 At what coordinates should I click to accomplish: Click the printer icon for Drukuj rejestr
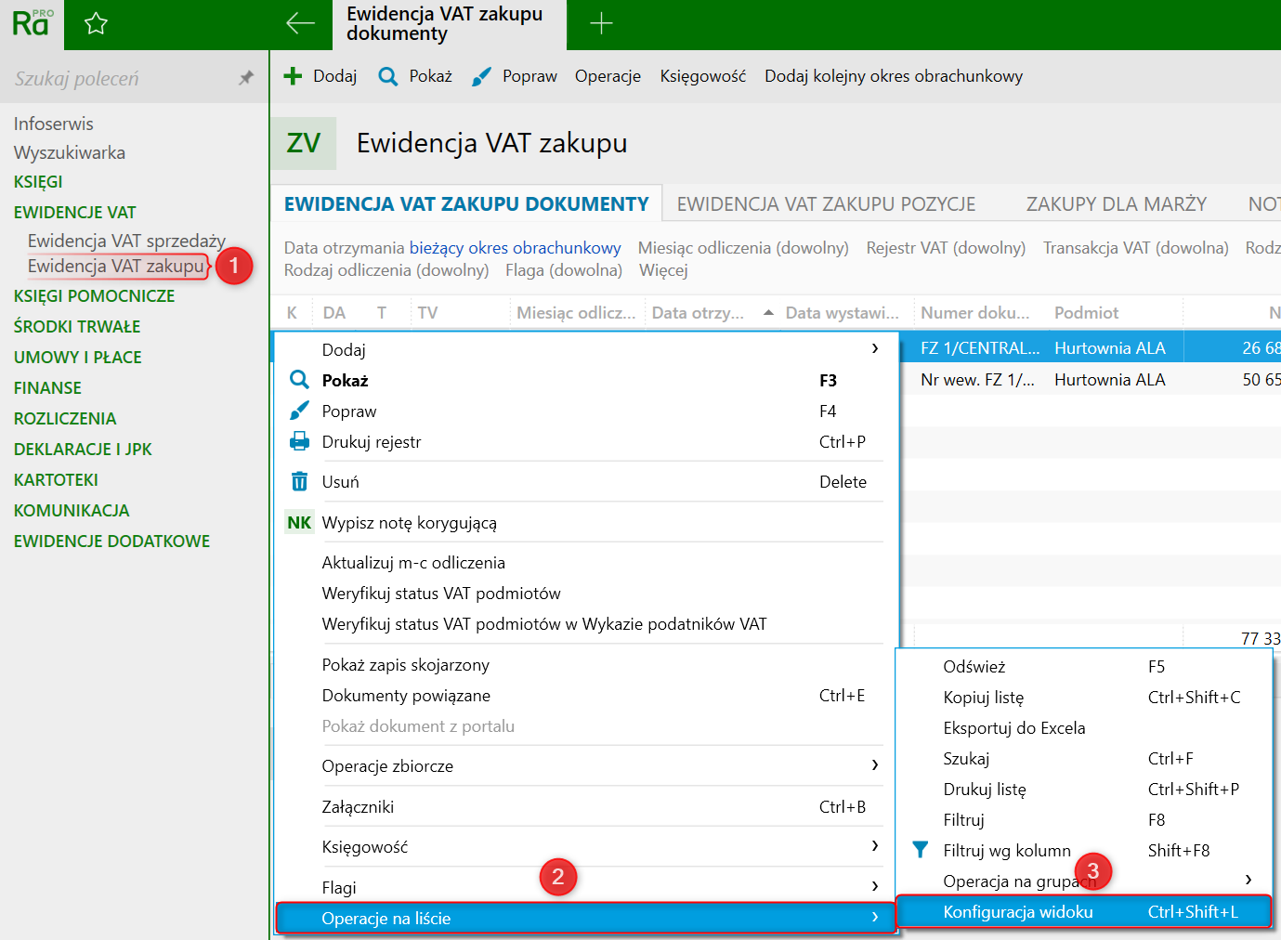299,442
